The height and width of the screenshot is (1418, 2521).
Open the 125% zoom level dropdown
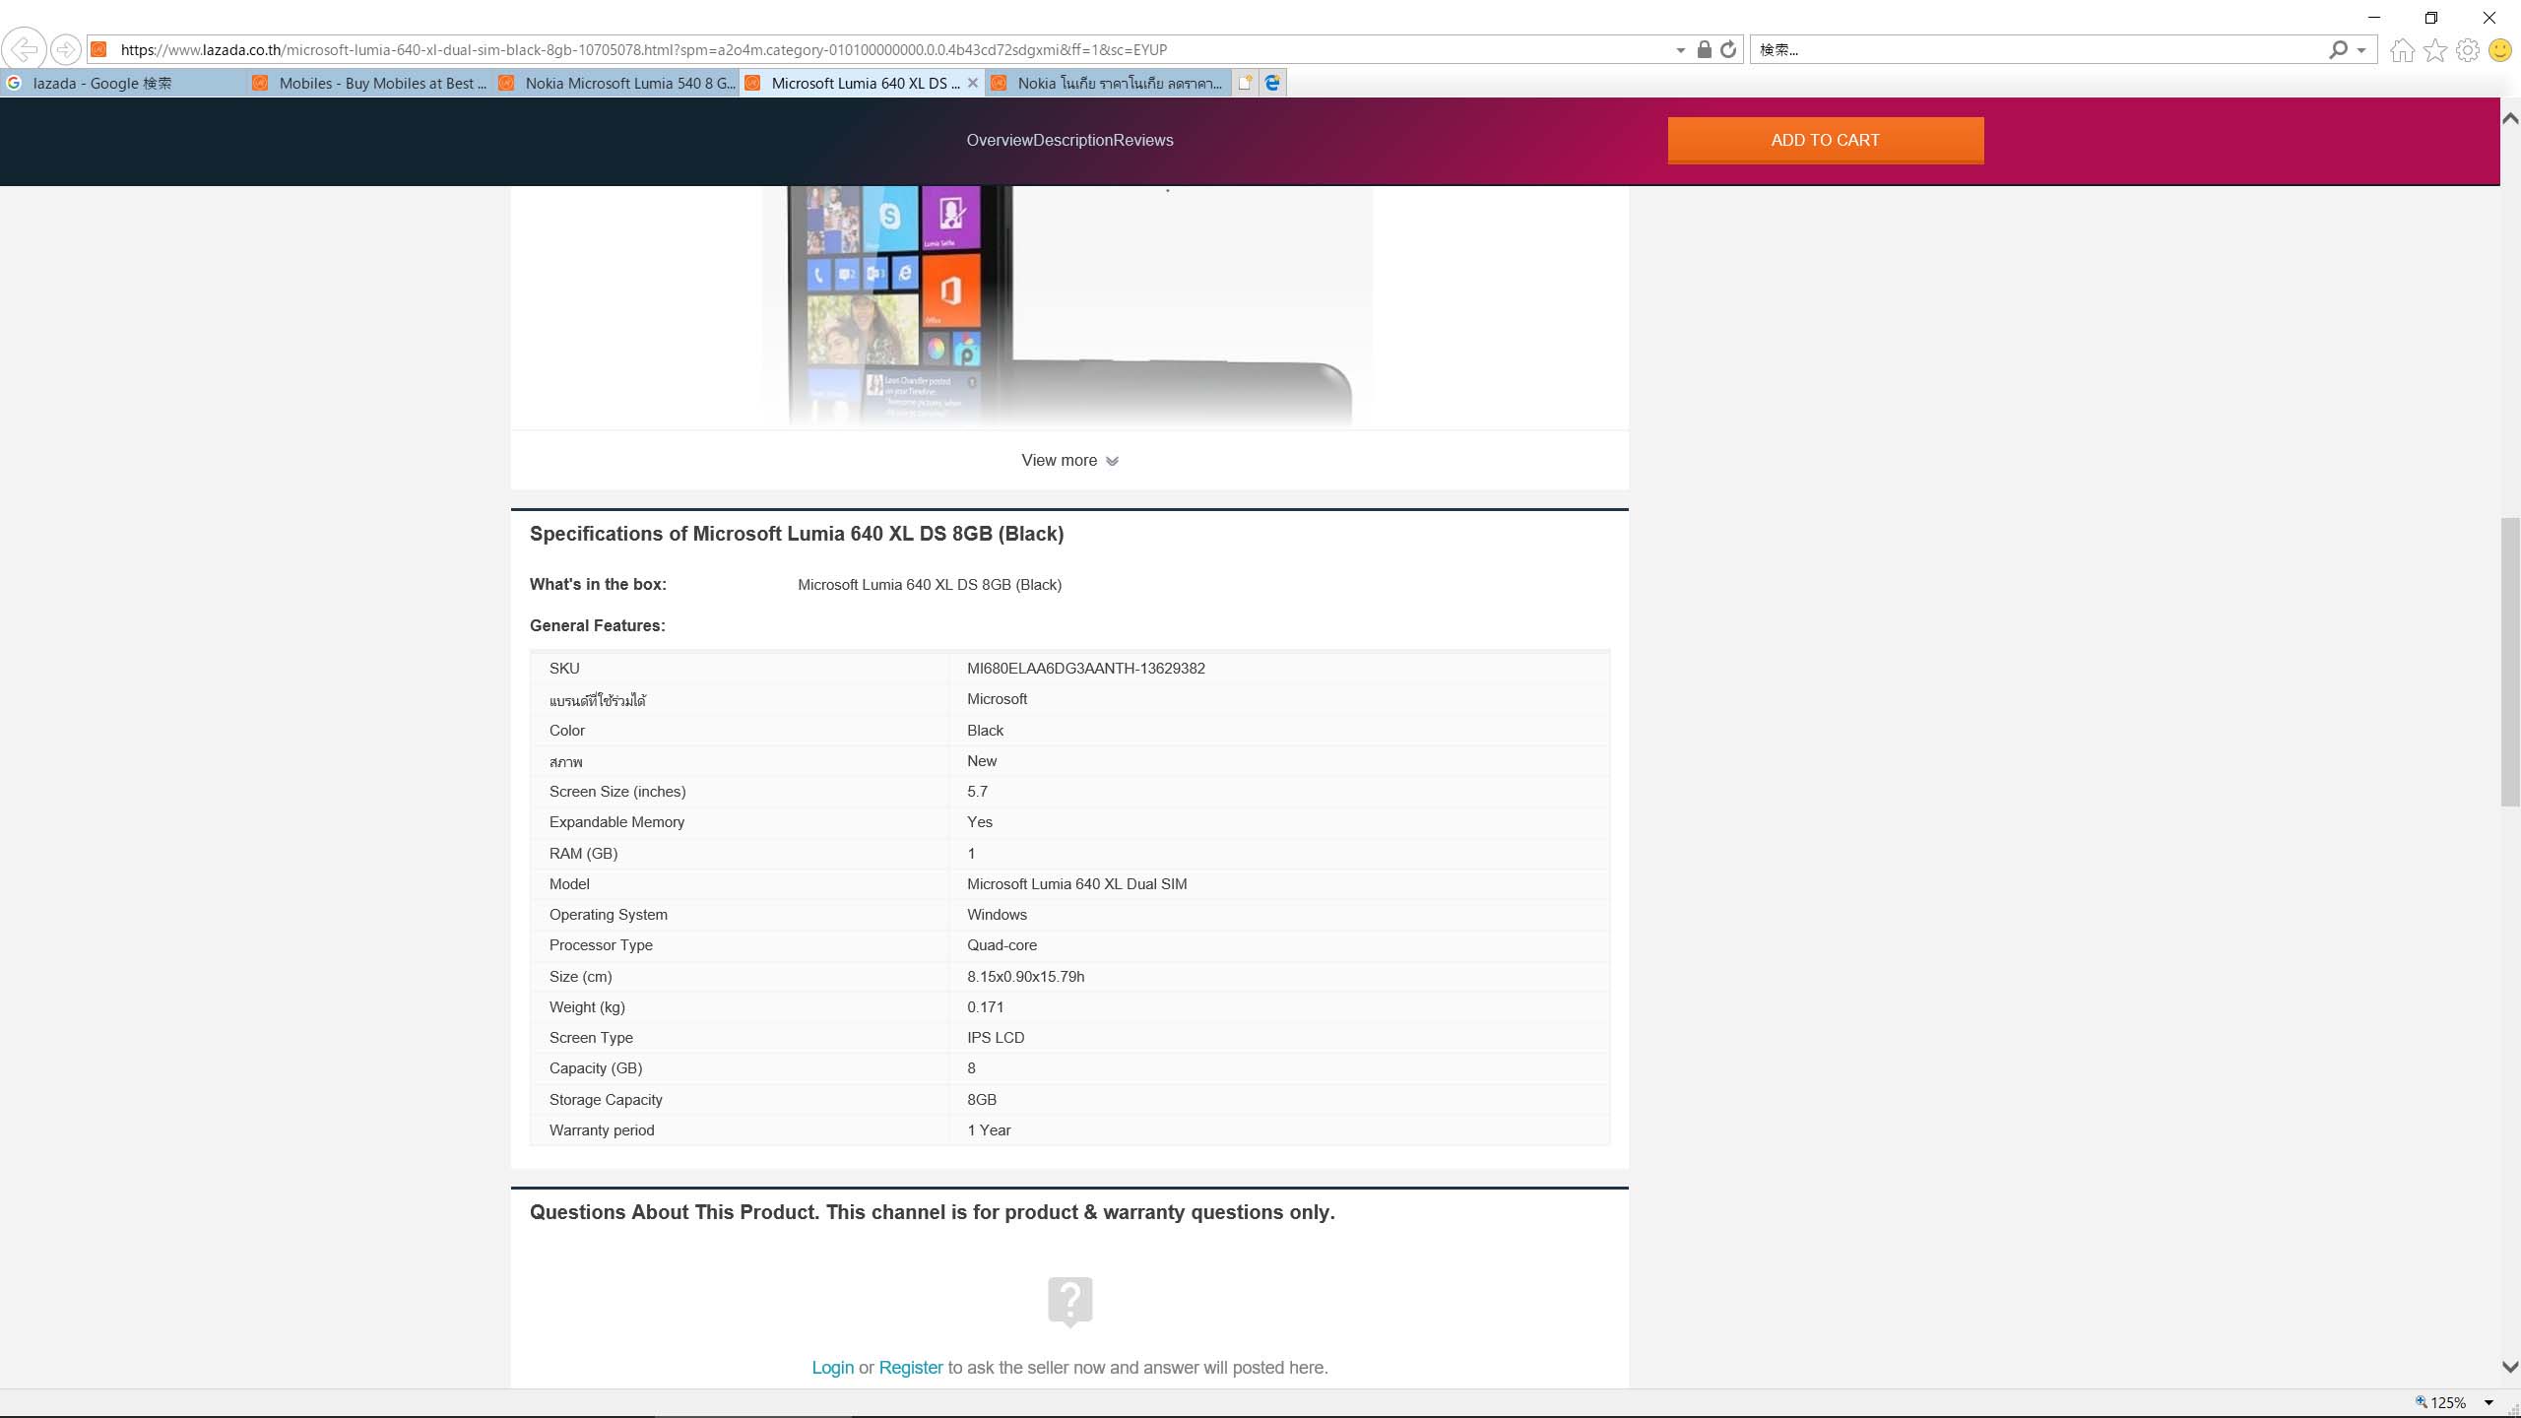pos(2489,1402)
